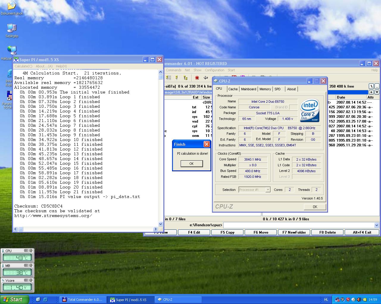Image resolution: width=381 pixels, height=304 pixels.
Task: Click the parent directory '..' button
Action: (377, 86)
